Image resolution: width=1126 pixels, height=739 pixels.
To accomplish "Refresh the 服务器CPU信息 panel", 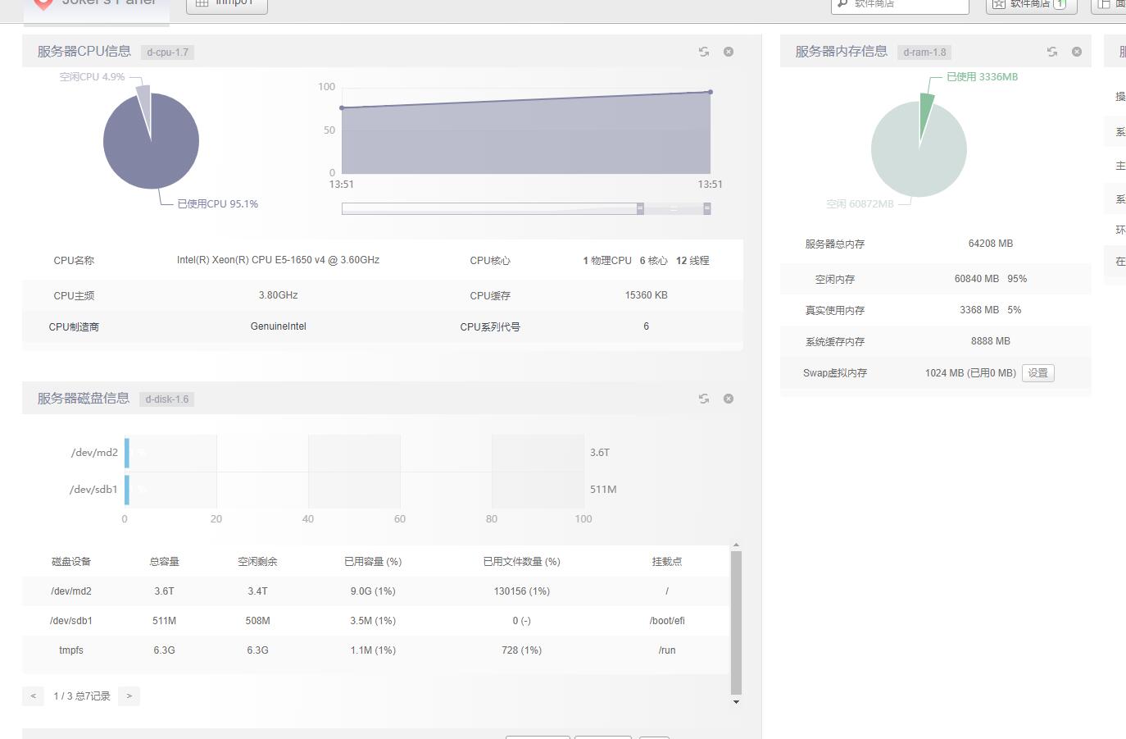I will click(704, 52).
